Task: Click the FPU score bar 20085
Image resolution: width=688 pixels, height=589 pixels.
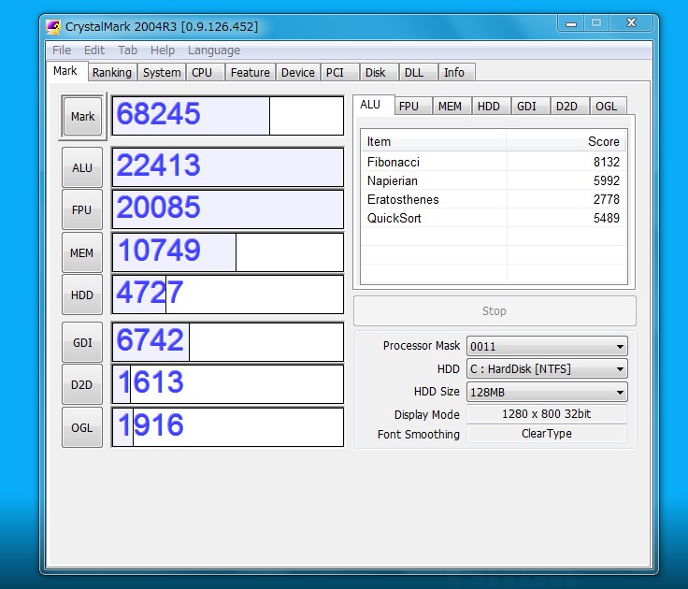Action: click(228, 209)
